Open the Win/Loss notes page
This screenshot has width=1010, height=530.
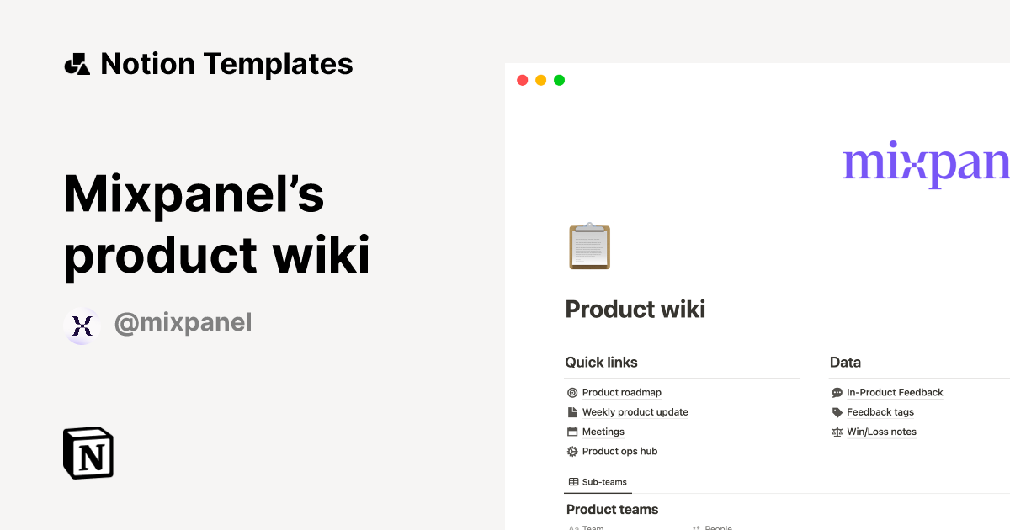click(882, 432)
